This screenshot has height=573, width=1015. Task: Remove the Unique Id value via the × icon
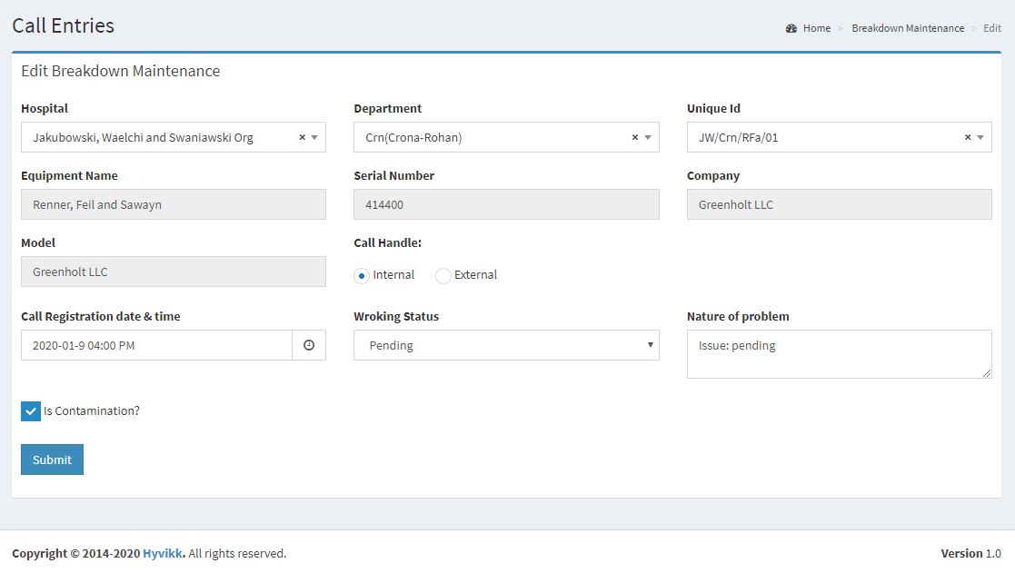pyautogui.click(x=967, y=137)
